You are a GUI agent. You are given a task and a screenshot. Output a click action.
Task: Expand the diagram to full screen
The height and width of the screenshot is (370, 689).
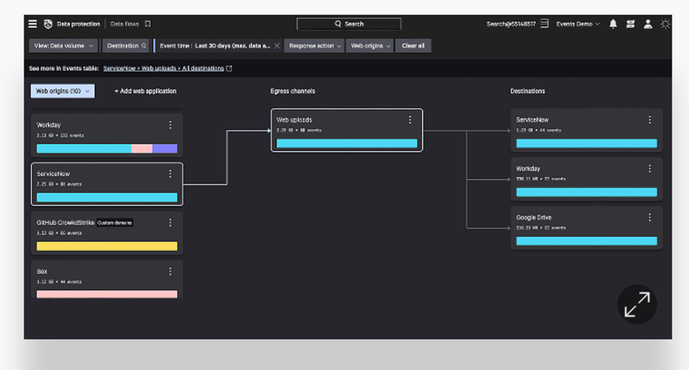pos(637,305)
